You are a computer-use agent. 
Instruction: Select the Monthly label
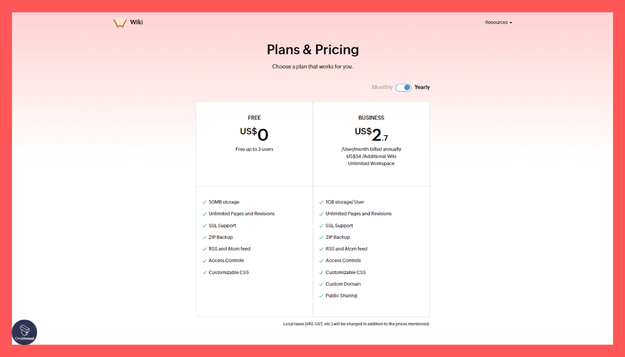pos(382,87)
